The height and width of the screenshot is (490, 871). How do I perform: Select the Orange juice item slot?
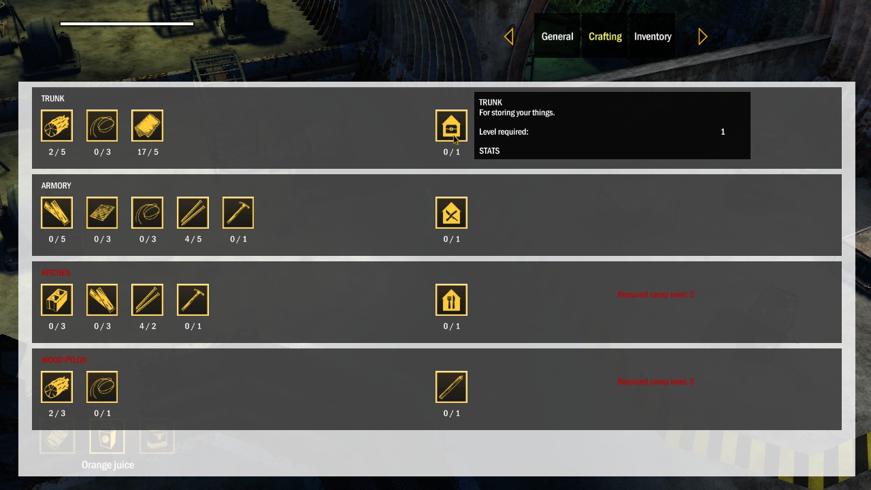click(x=108, y=437)
